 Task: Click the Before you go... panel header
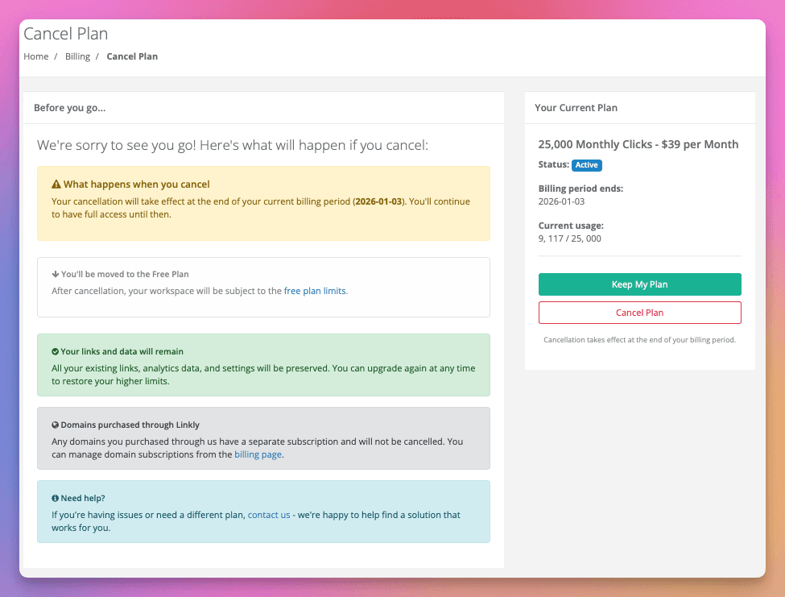(x=70, y=107)
